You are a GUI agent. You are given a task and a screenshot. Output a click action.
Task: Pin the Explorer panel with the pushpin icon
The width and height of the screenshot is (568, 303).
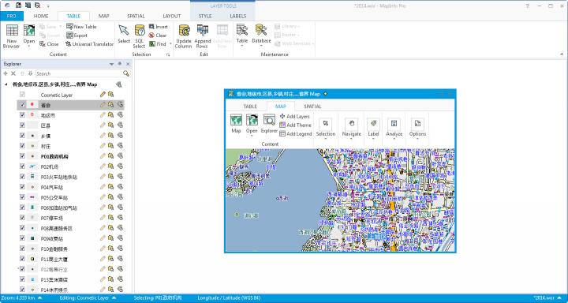[120, 64]
